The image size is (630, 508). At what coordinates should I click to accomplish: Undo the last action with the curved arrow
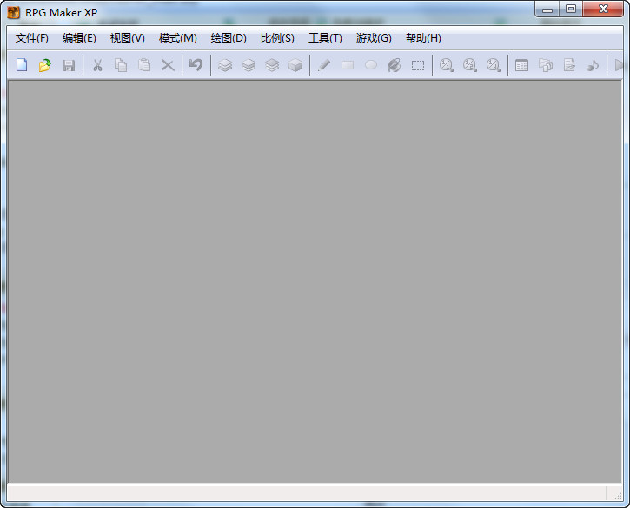pos(196,65)
